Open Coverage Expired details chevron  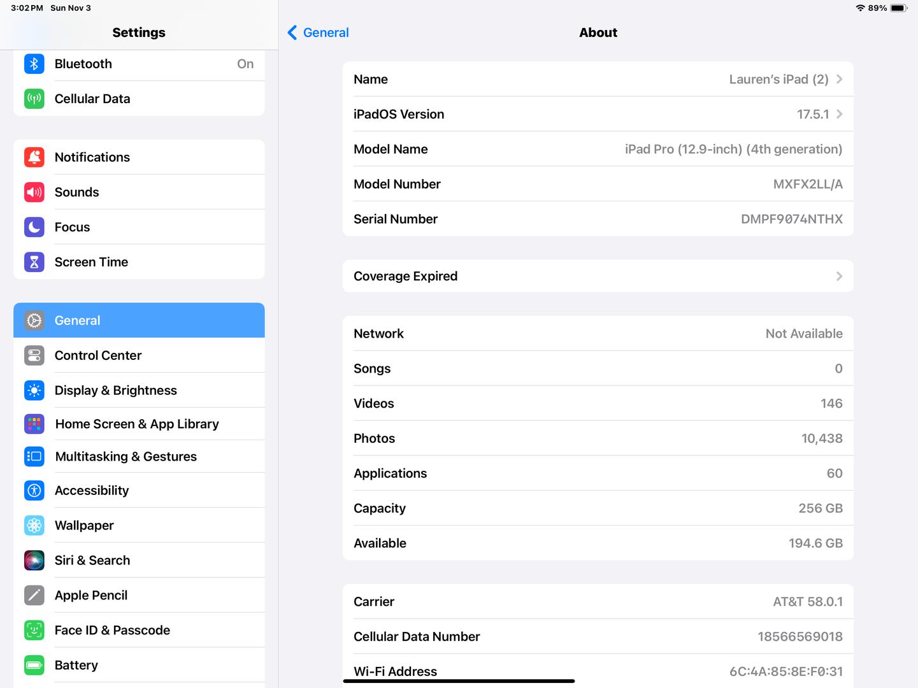tap(839, 276)
